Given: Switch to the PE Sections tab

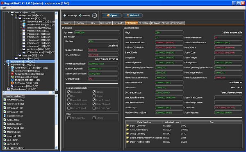Looking at the screenshot, I should click(144, 23).
